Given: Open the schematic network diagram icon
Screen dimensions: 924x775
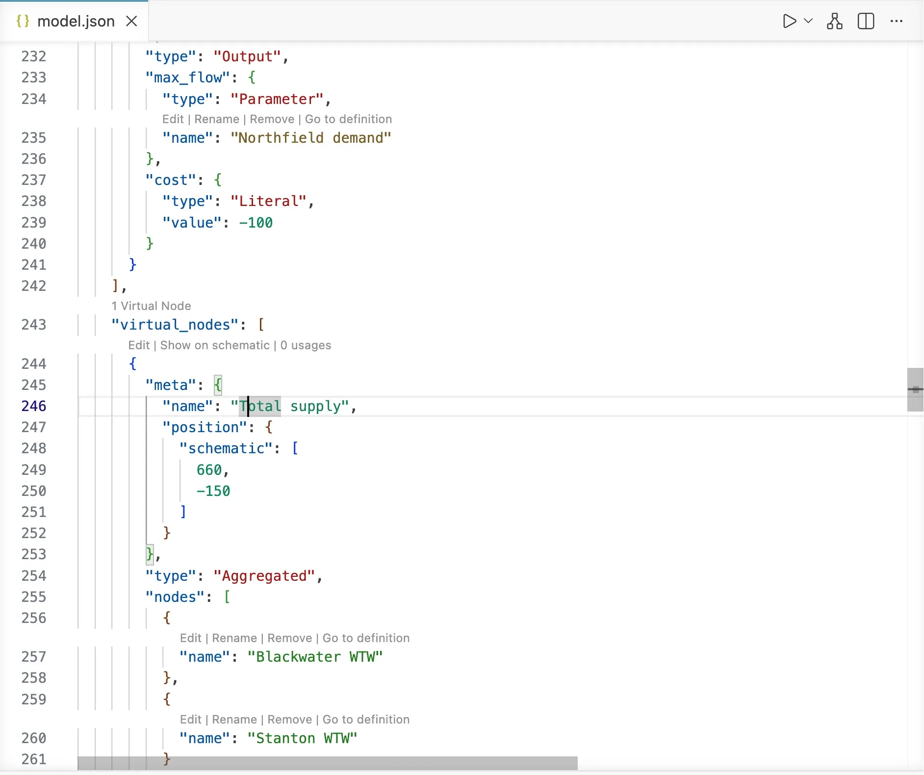Looking at the screenshot, I should 835,21.
